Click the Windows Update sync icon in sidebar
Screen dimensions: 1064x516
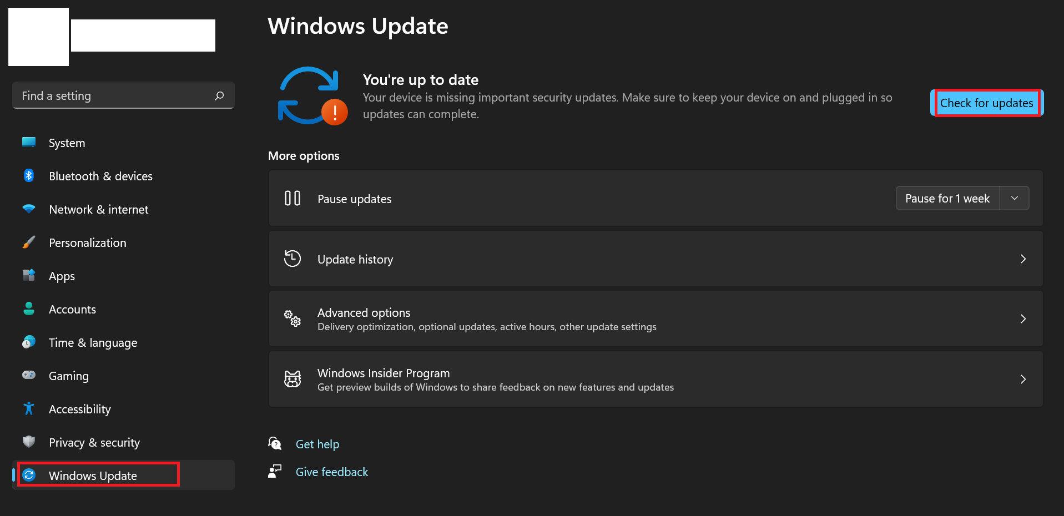pos(29,475)
